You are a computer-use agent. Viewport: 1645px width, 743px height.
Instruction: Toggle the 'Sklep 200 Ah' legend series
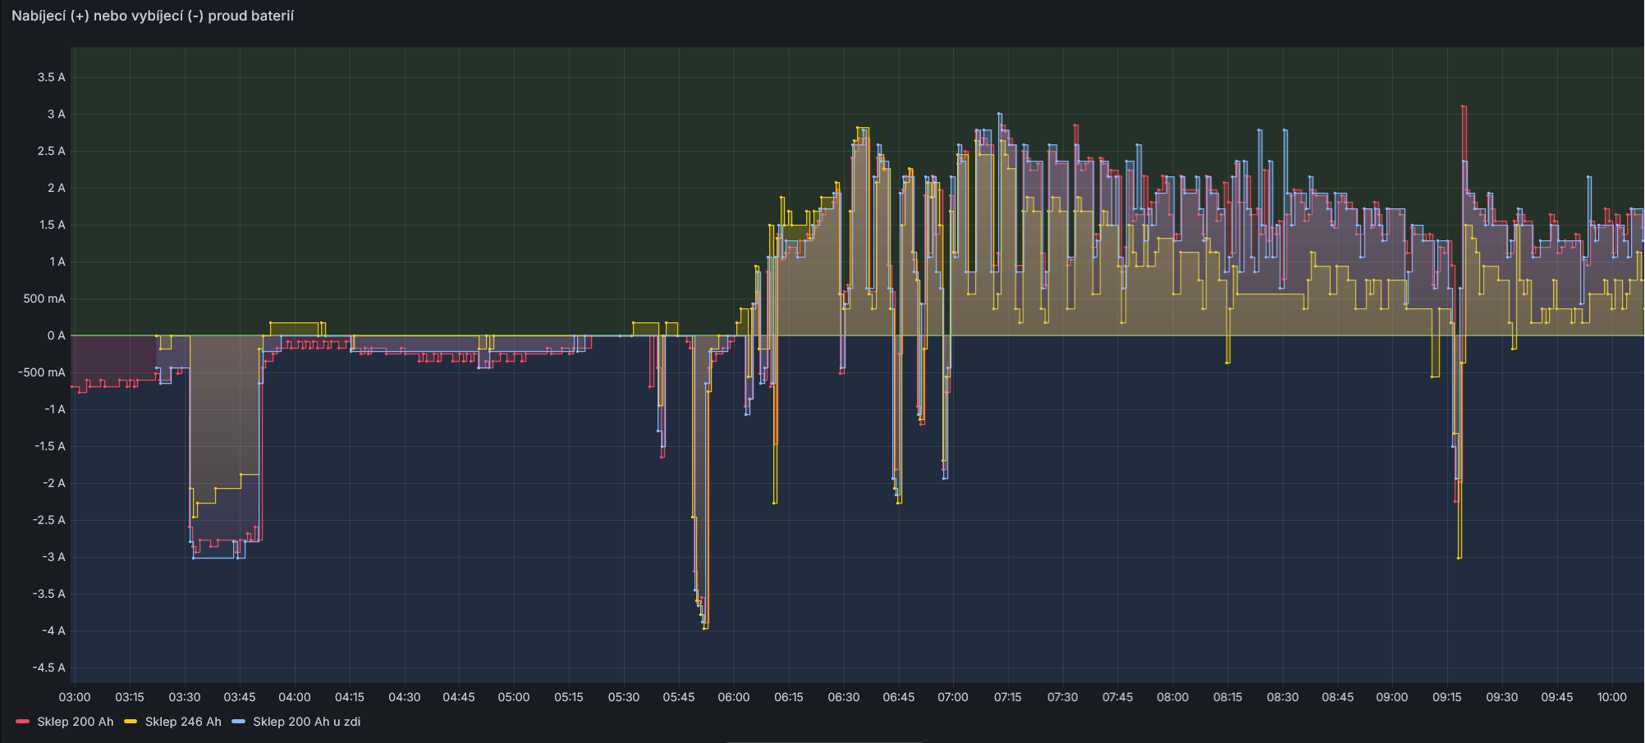pos(75,722)
